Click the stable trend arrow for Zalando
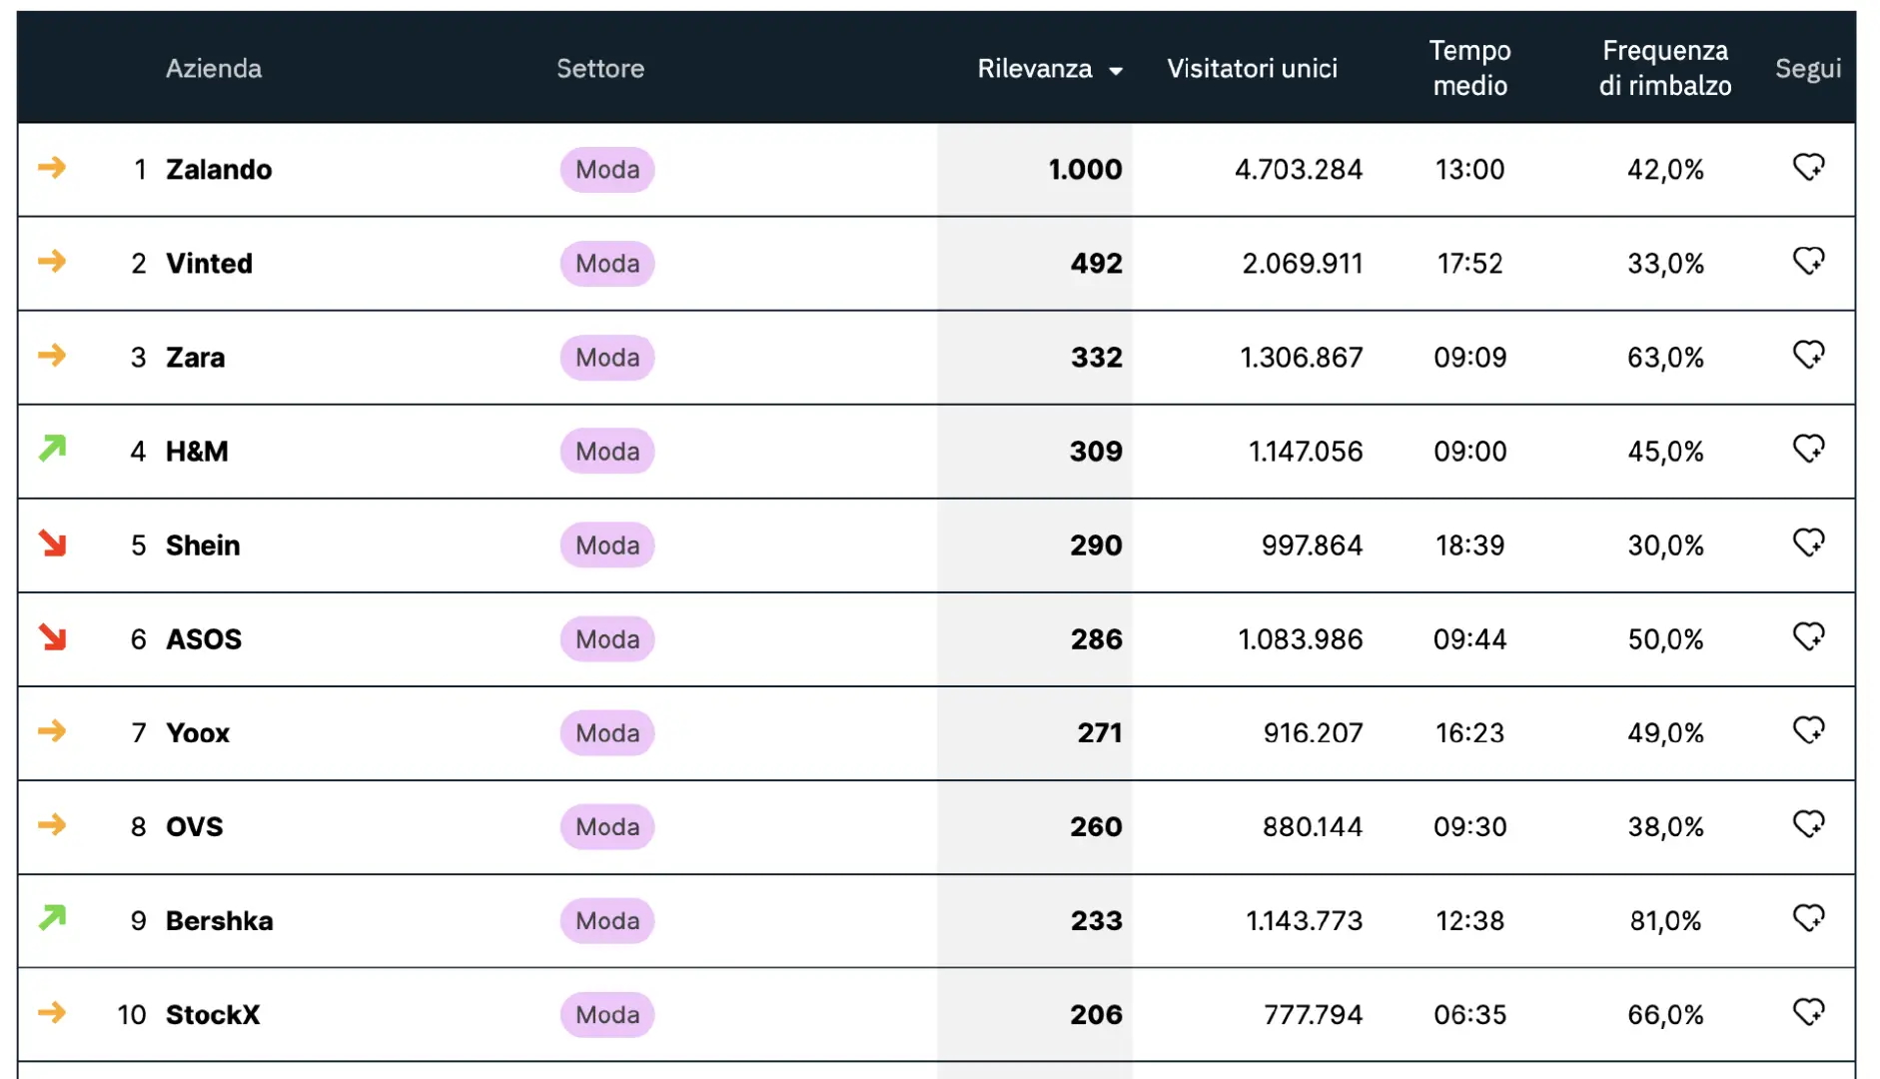The width and height of the screenshot is (1880, 1079). click(x=52, y=167)
